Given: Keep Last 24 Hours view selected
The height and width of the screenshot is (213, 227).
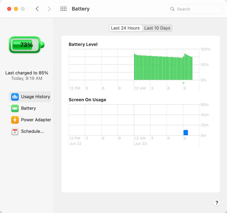Looking at the screenshot, I should tap(126, 28).
